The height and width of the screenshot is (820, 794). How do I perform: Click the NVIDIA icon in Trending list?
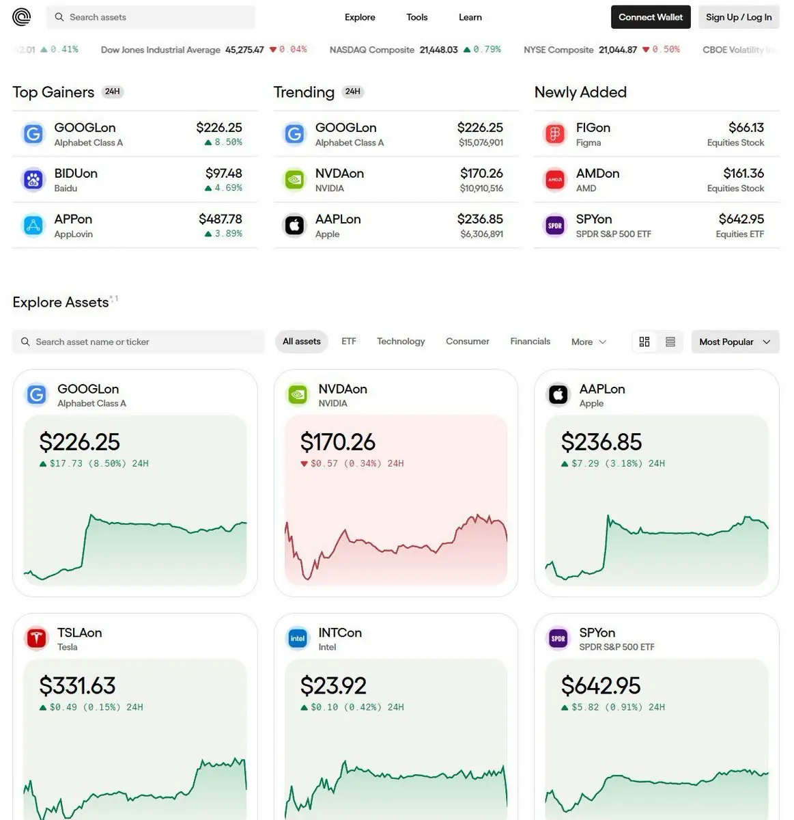294,180
